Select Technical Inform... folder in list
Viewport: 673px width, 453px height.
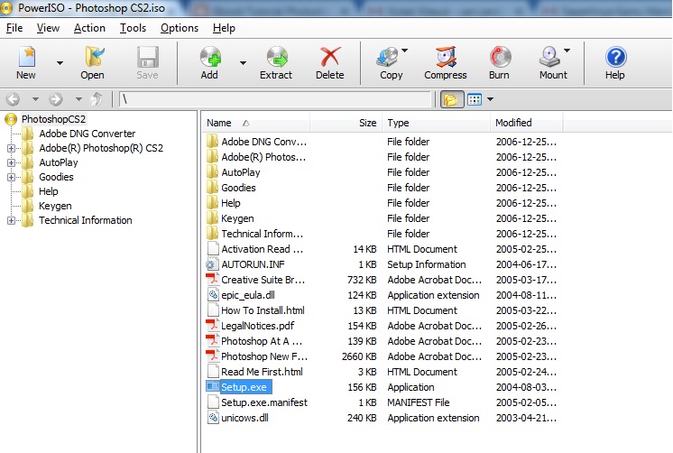tap(263, 234)
